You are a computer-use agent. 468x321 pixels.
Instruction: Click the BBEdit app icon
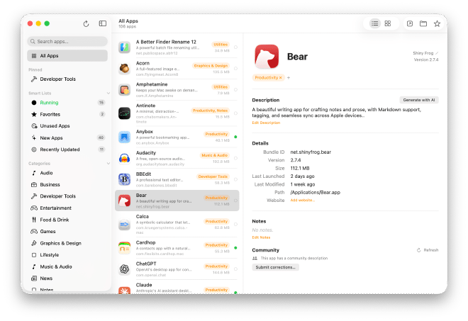click(125, 179)
